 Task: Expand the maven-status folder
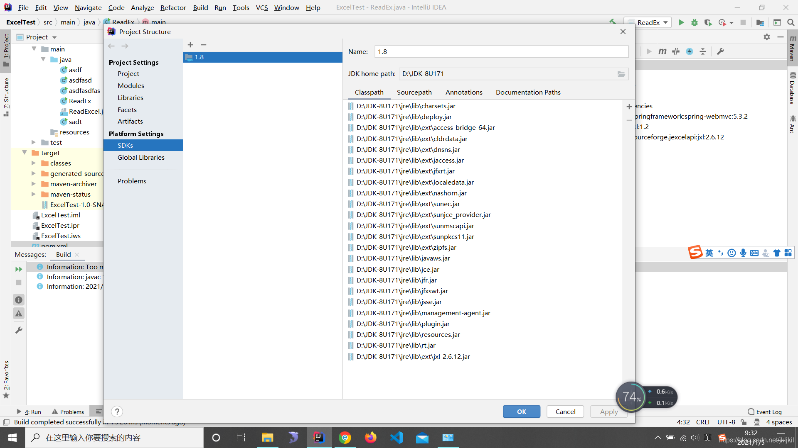[x=34, y=194]
